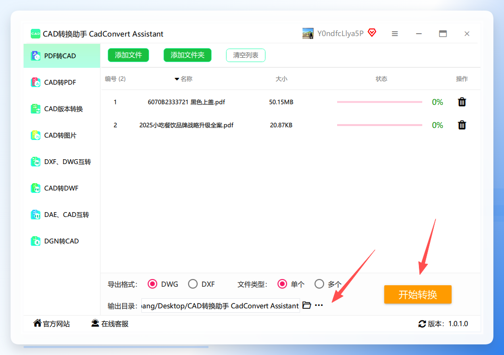Delete the 6070B2333721 黑色上盖.pdf row via trash icon
The width and height of the screenshot is (504, 355).
[462, 102]
